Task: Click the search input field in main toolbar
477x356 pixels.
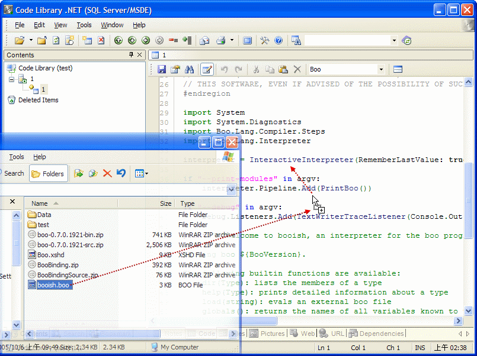Action: tap(348, 40)
